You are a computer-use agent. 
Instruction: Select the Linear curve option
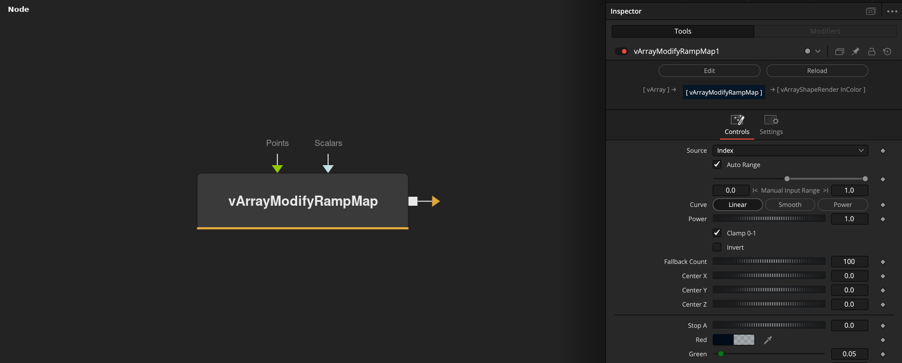737,205
